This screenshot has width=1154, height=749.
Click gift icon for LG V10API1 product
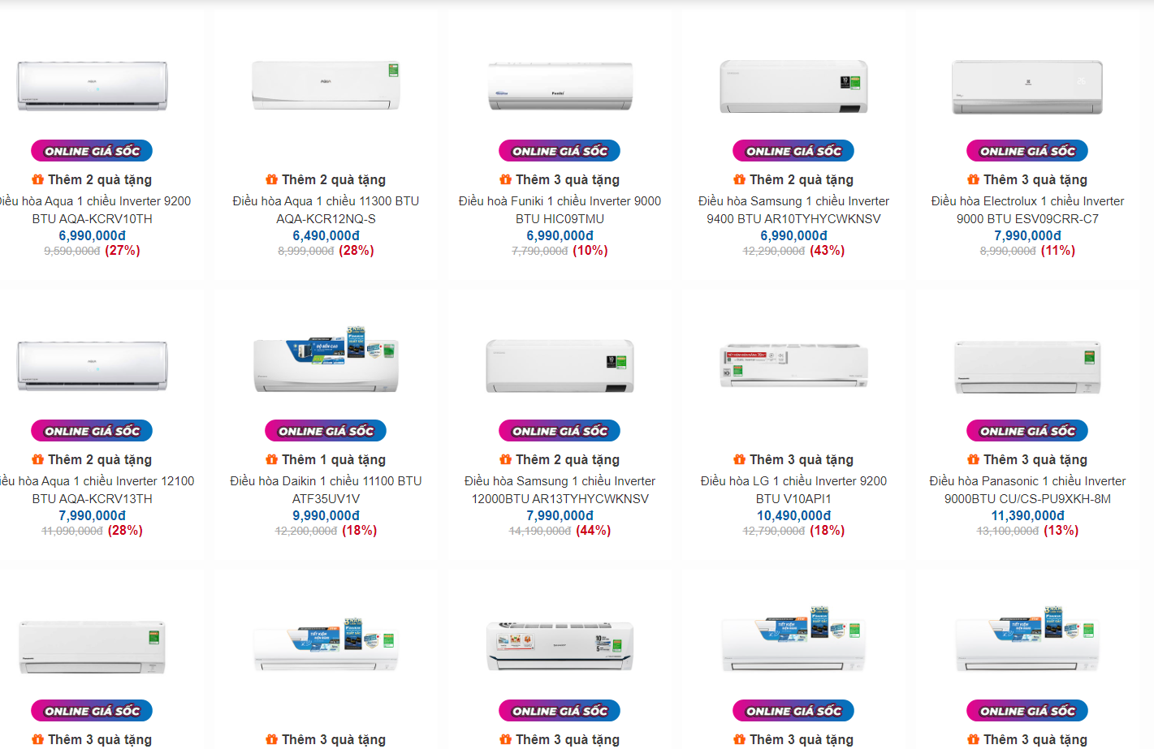pos(739,459)
